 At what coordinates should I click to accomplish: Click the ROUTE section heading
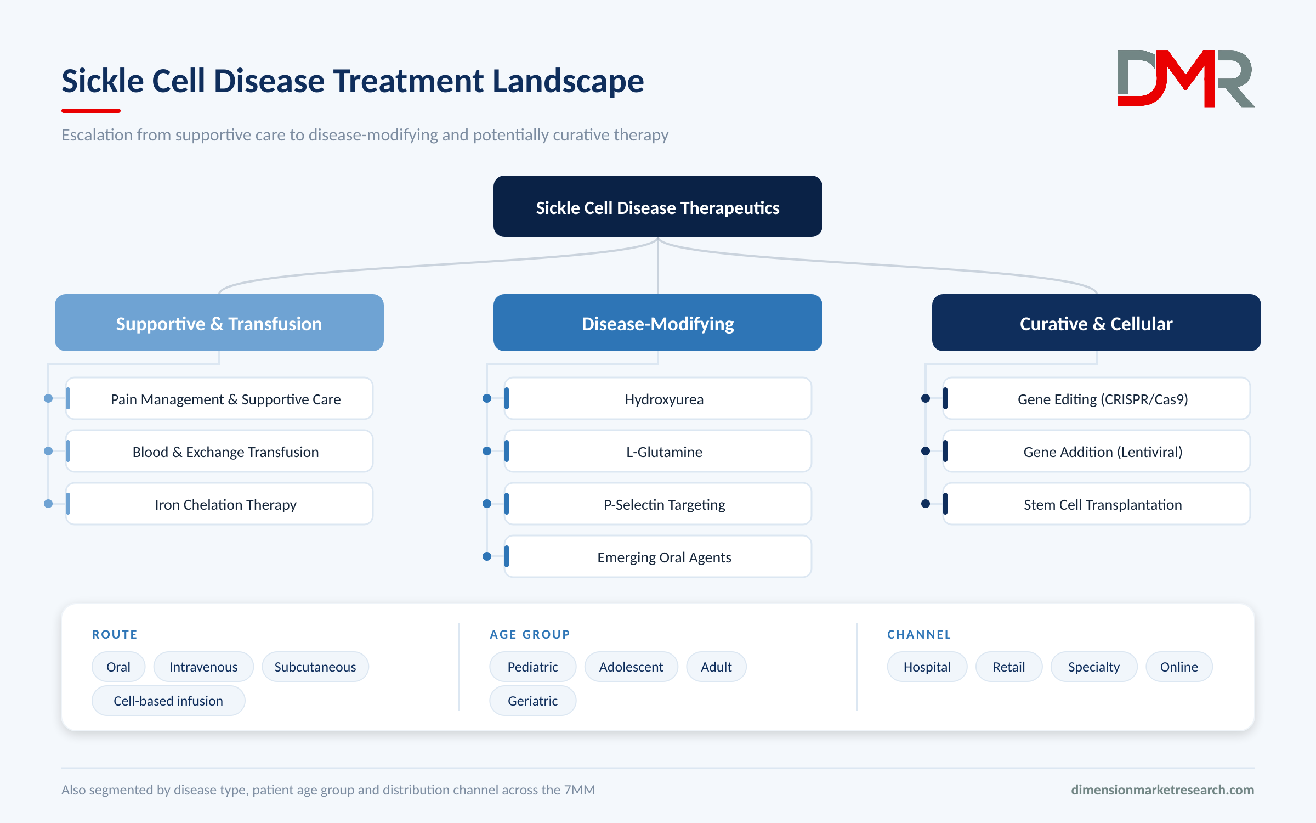coord(115,634)
